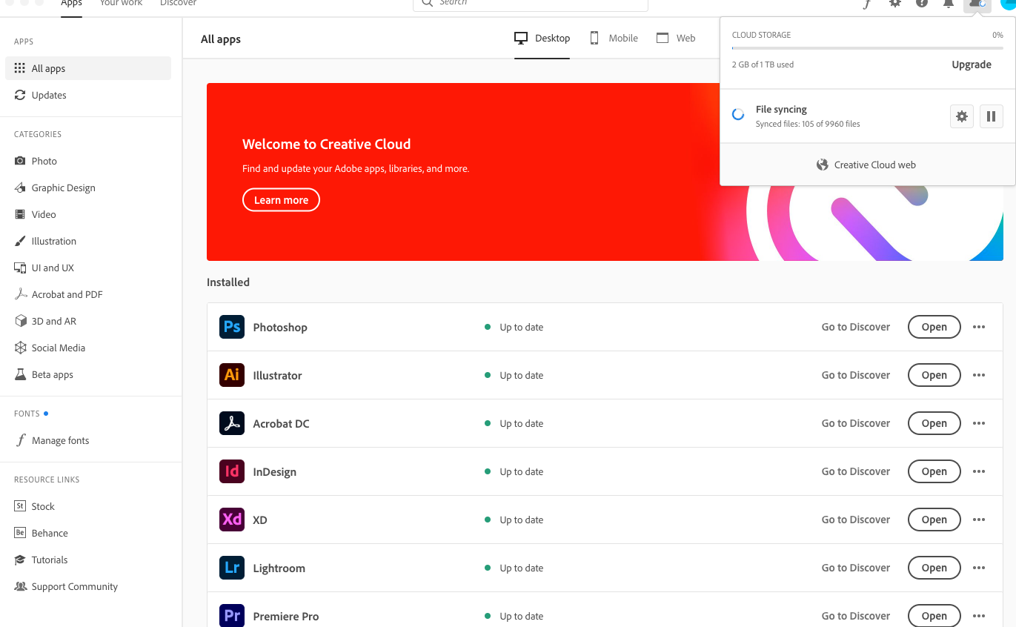The image size is (1016, 627).
Task: Open the more options menu for Illustrator
Action: (978, 375)
